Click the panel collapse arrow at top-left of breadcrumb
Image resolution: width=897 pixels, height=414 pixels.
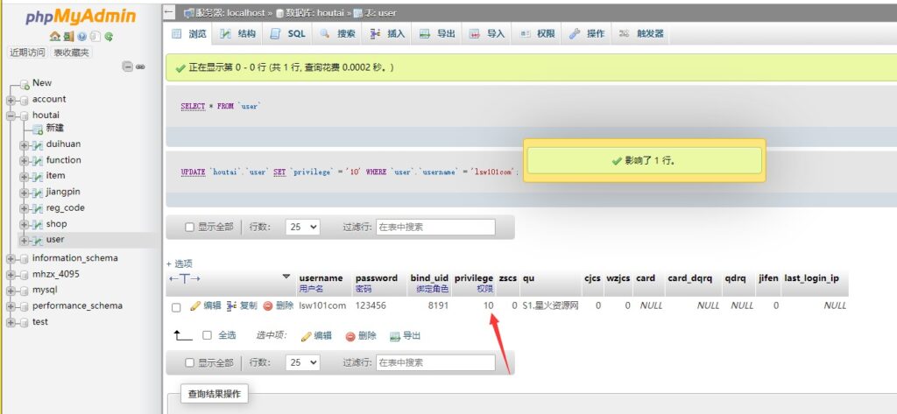click(168, 12)
